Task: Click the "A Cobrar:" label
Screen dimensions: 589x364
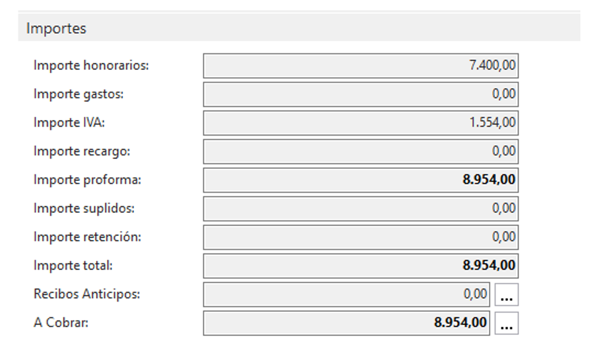Action: (61, 323)
